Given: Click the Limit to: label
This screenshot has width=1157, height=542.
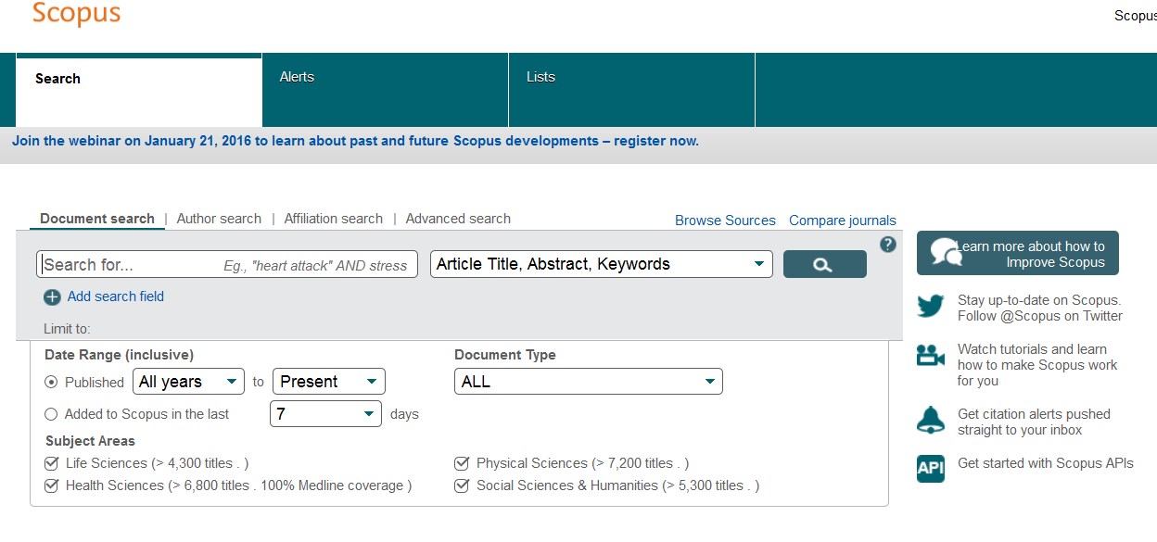Looking at the screenshot, I should tap(67, 329).
